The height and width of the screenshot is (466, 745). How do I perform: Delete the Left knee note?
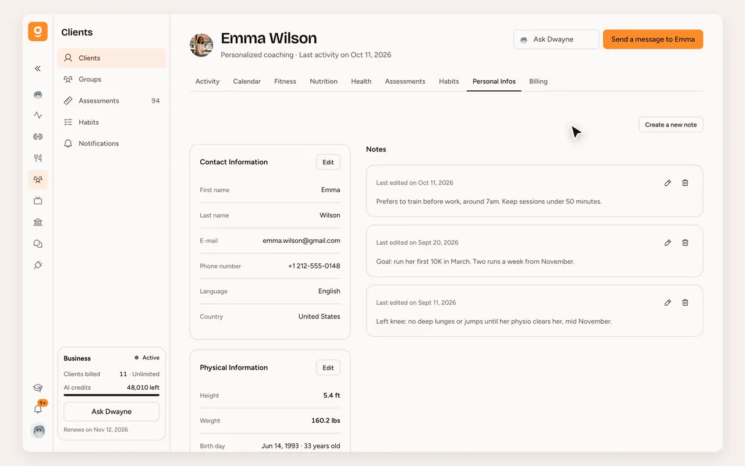click(x=685, y=303)
